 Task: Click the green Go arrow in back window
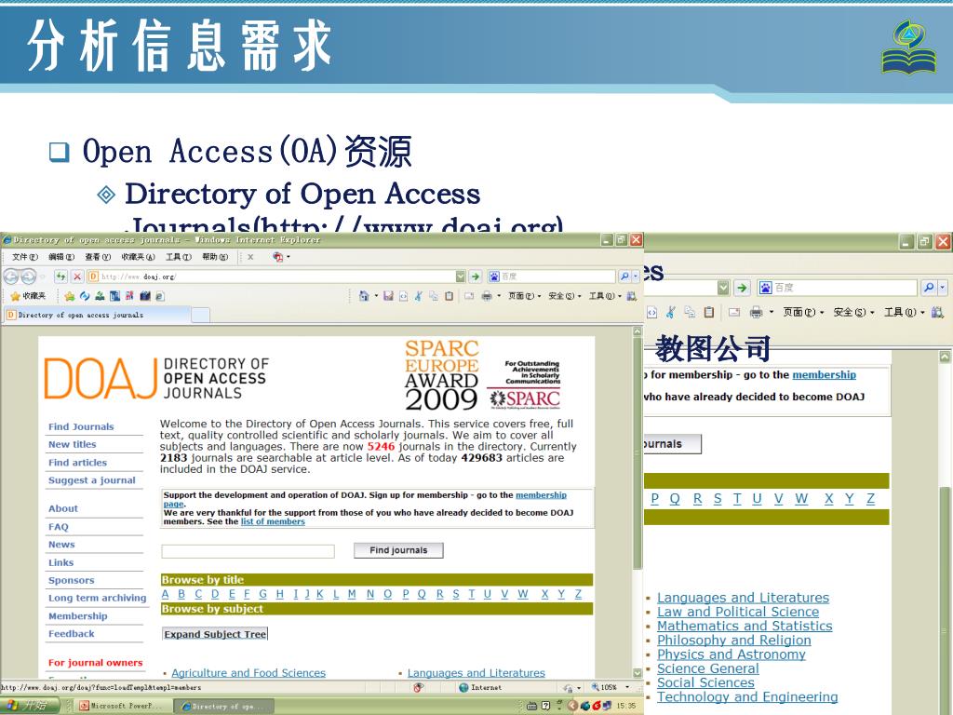pyautogui.click(x=742, y=288)
